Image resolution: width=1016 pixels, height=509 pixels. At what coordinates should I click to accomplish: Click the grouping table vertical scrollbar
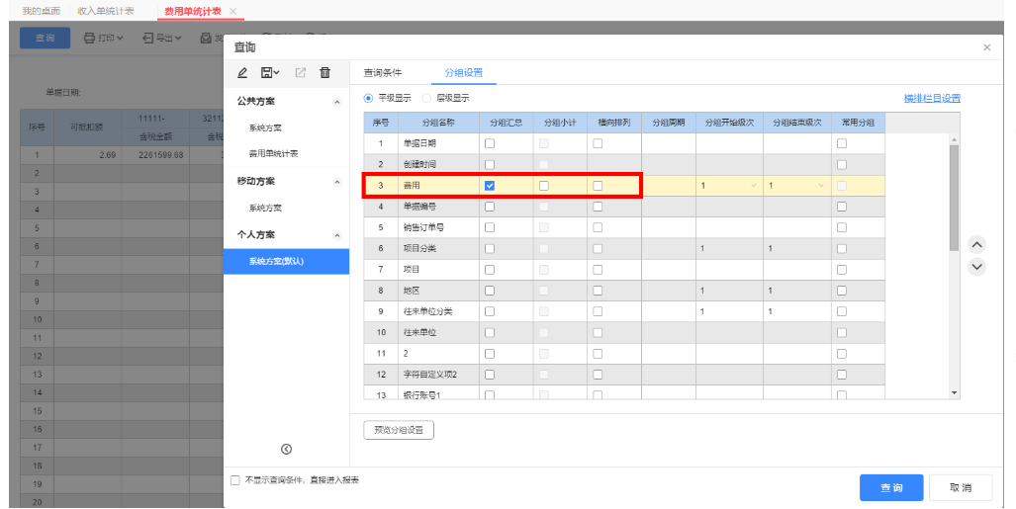tap(954, 198)
